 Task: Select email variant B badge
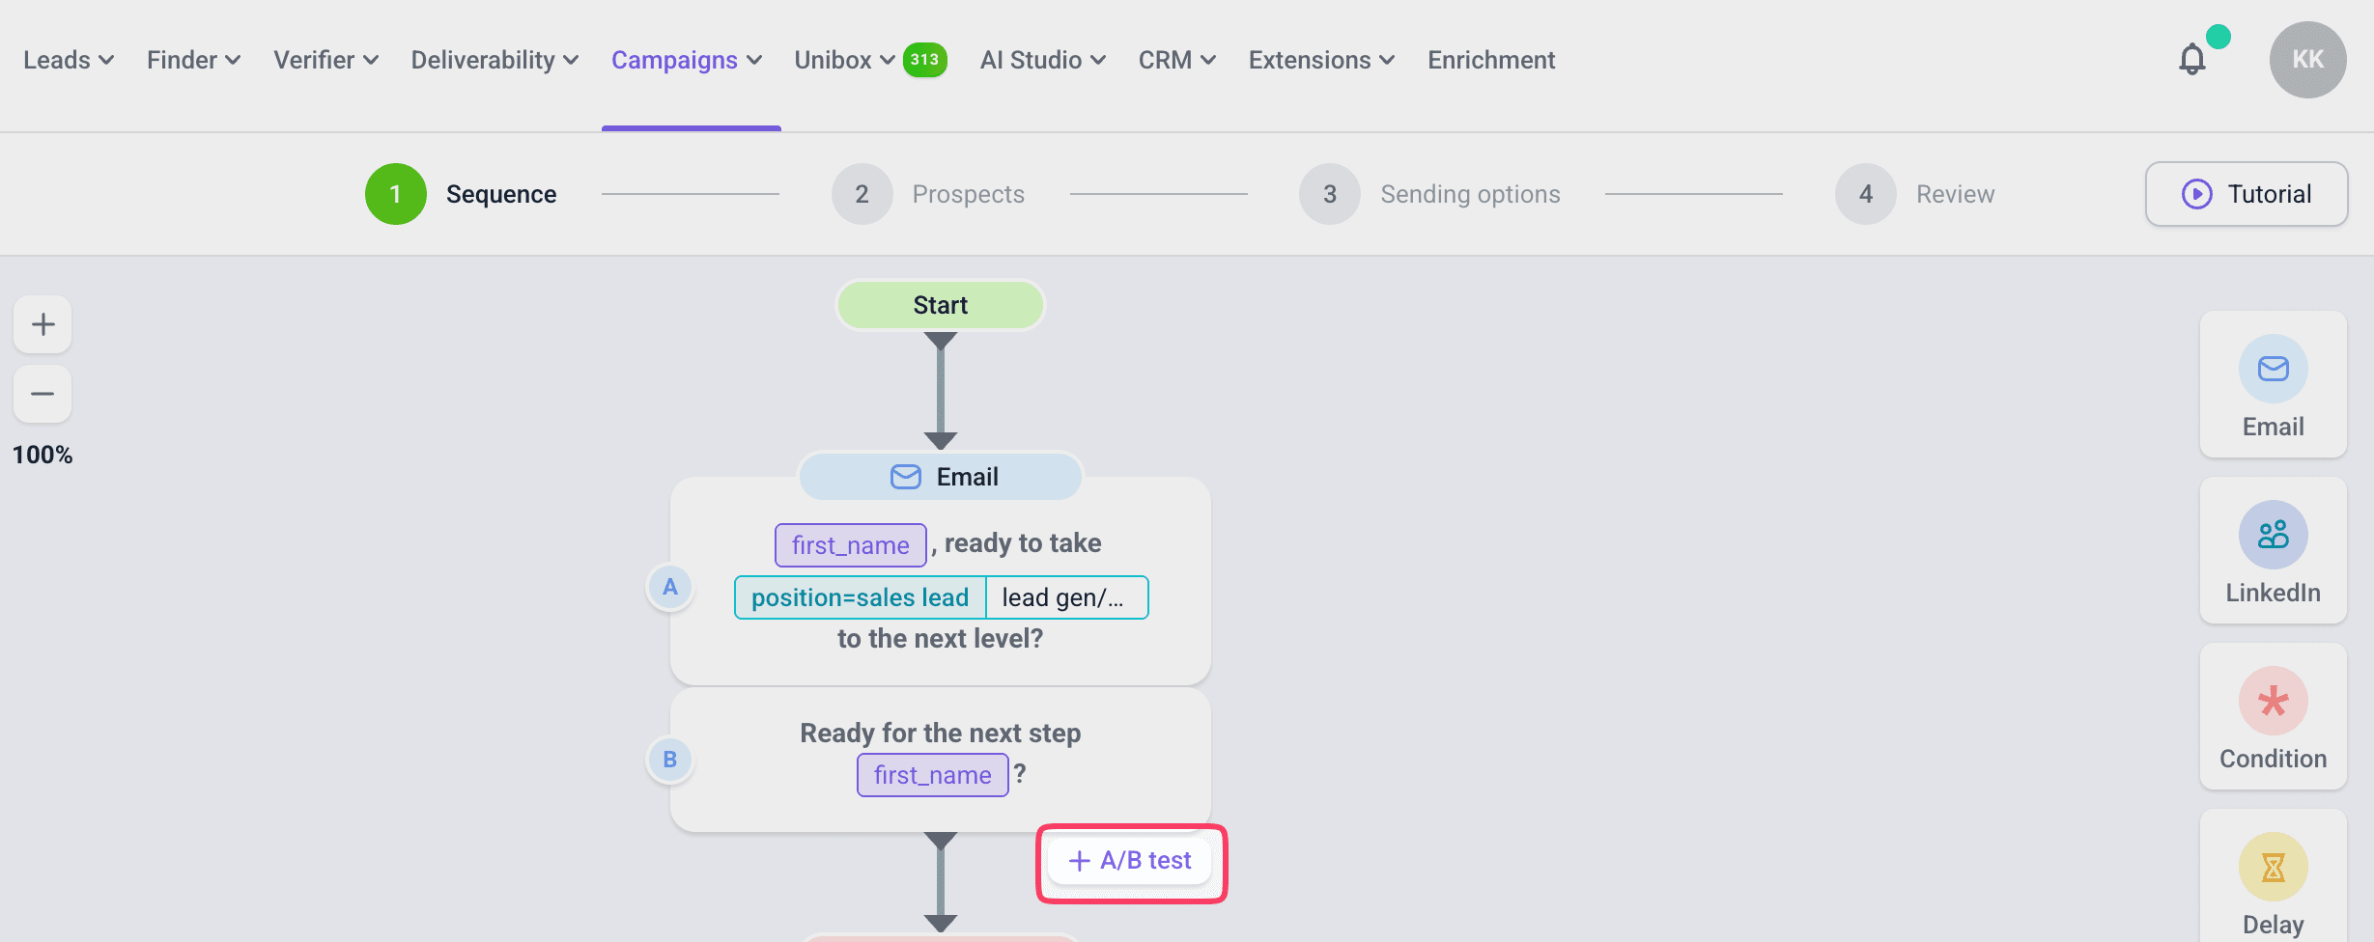click(x=670, y=760)
